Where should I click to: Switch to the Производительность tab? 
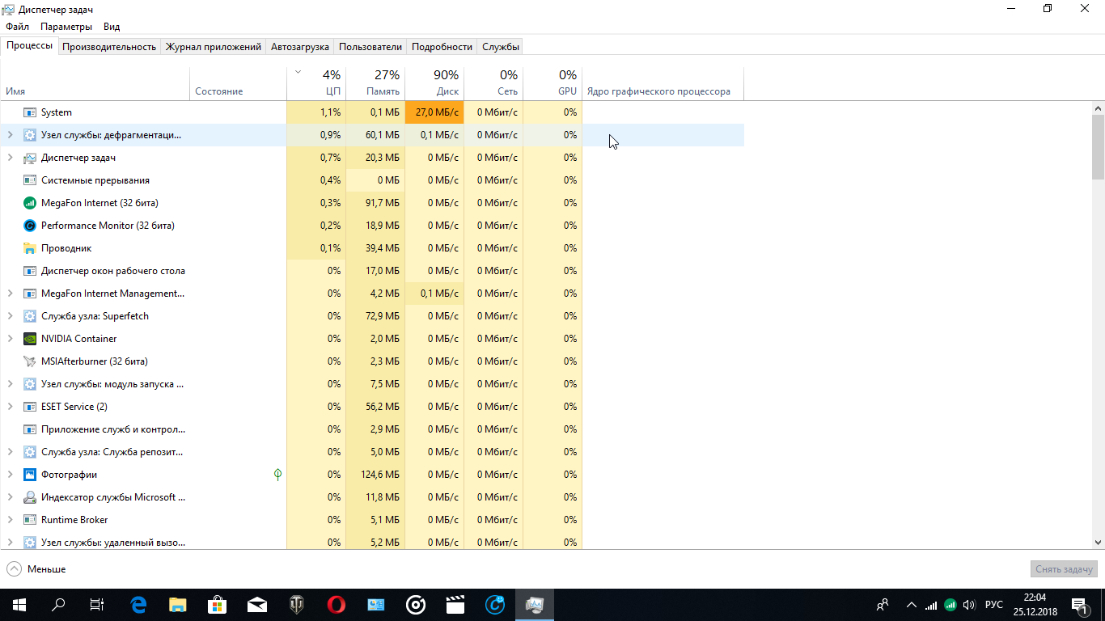pos(109,47)
